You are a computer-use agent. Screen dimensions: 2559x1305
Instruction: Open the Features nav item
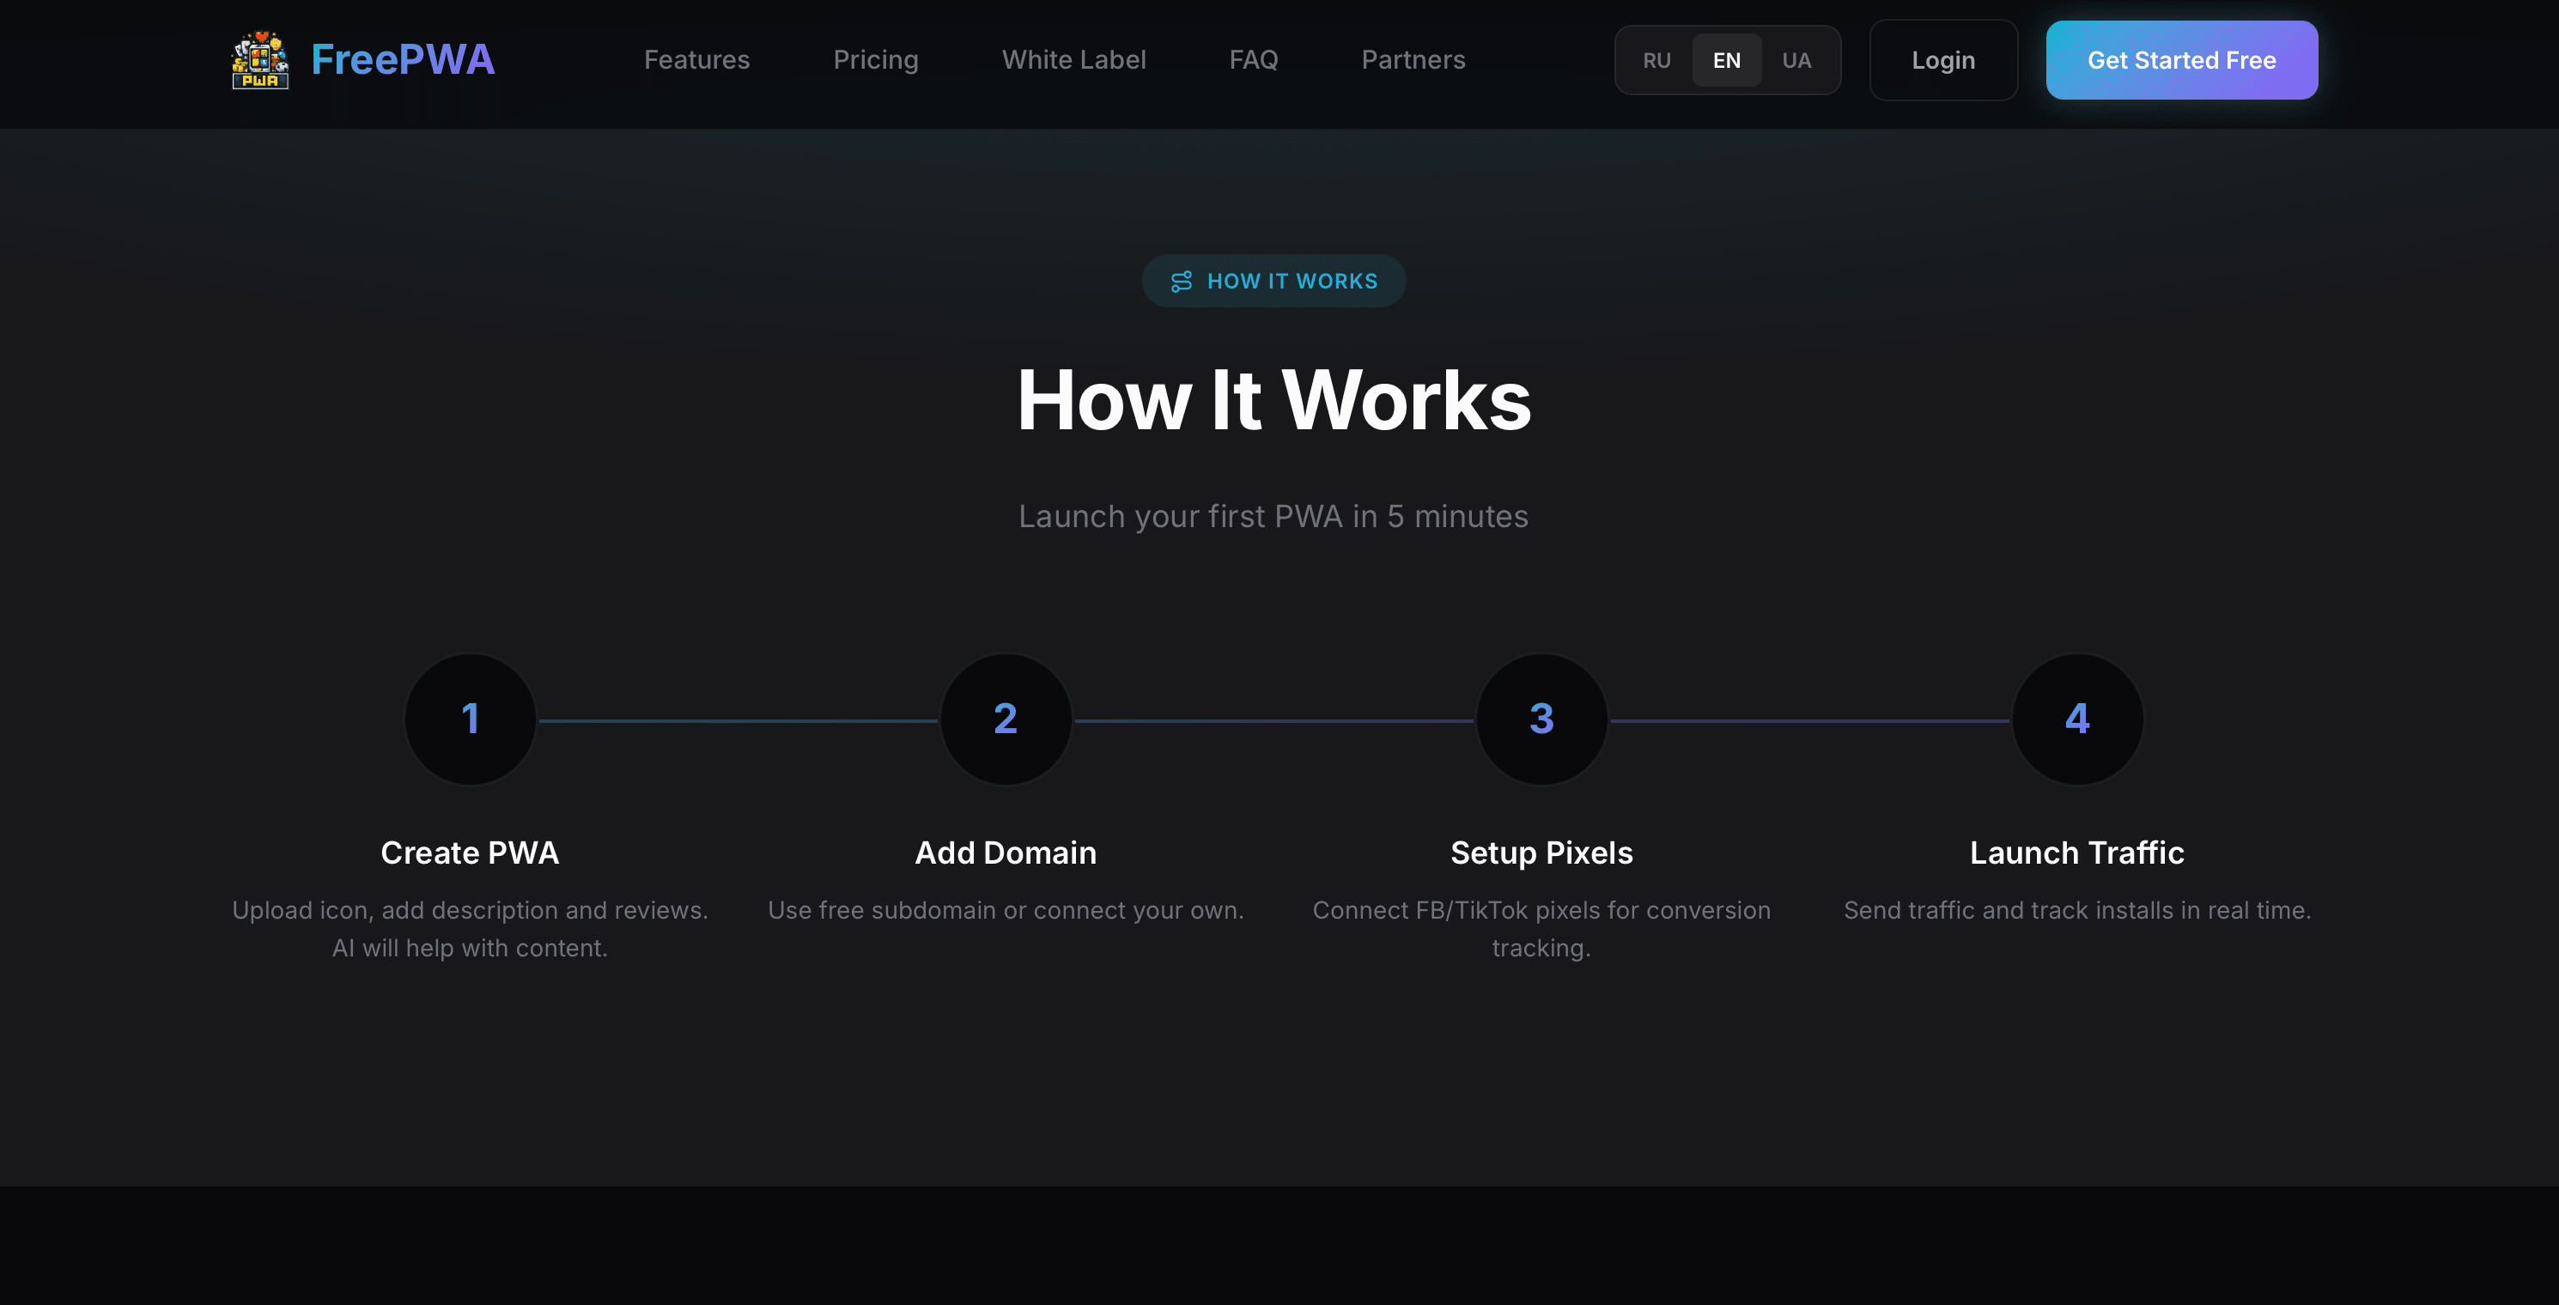[696, 59]
